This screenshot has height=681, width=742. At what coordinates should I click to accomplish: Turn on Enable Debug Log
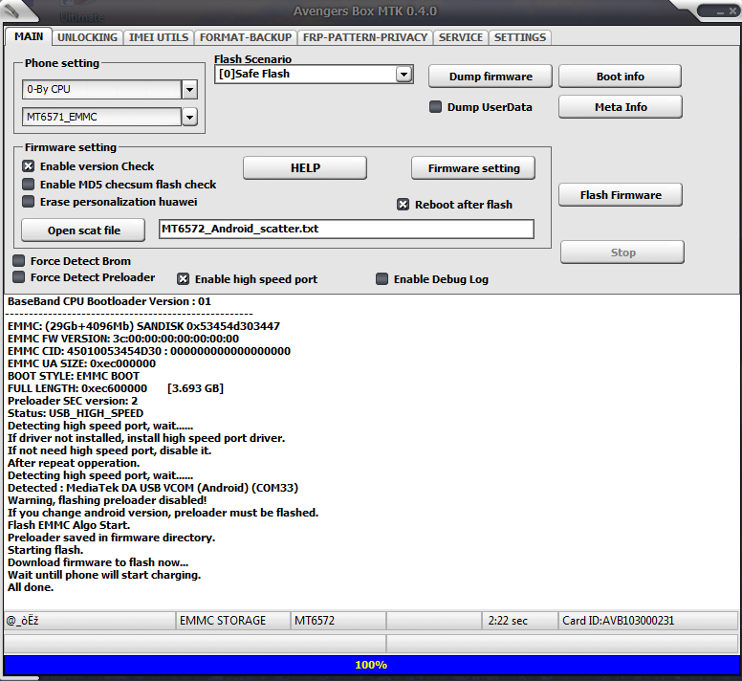point(382,279)
